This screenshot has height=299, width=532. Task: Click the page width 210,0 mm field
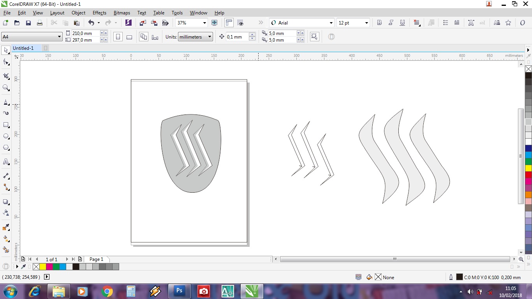point(86,33)
